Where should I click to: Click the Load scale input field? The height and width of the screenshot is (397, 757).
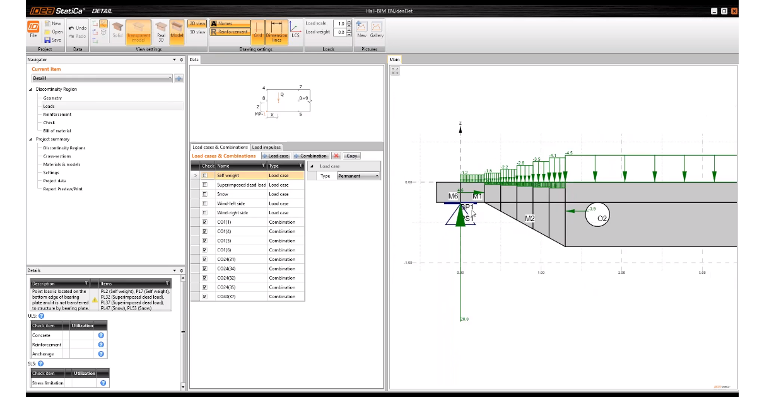(x=339, y=23)
